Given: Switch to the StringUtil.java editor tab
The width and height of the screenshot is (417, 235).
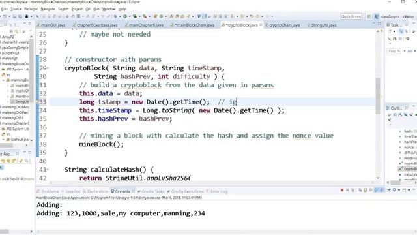Looking at the screenshot, I should (322, 25).
